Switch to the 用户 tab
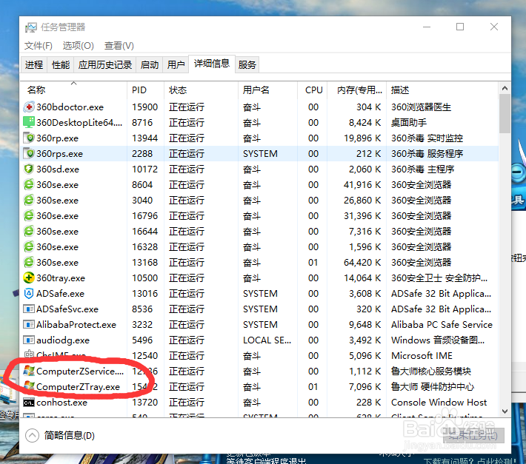526x464 pixels. point(176,64)
